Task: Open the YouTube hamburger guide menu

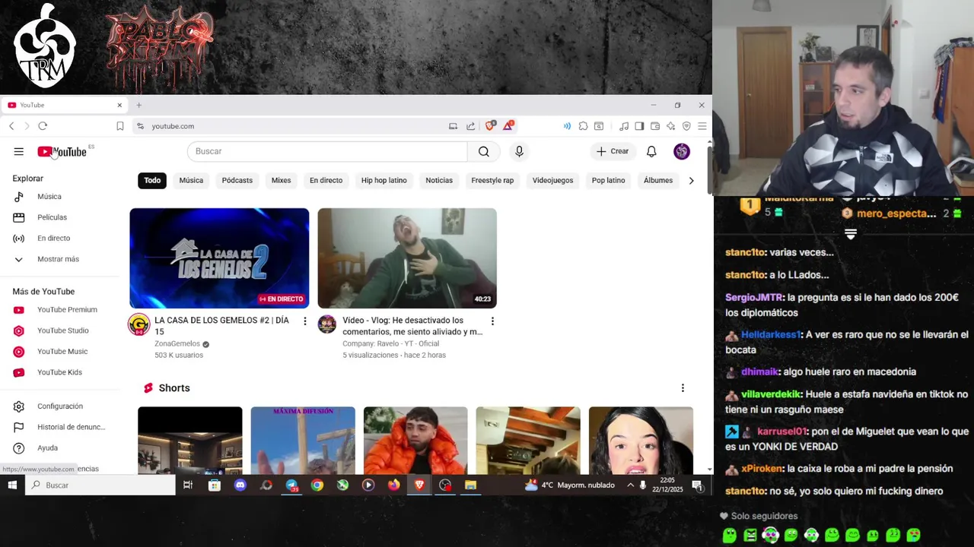Action: pyautogui.click(x=18, y=152)
